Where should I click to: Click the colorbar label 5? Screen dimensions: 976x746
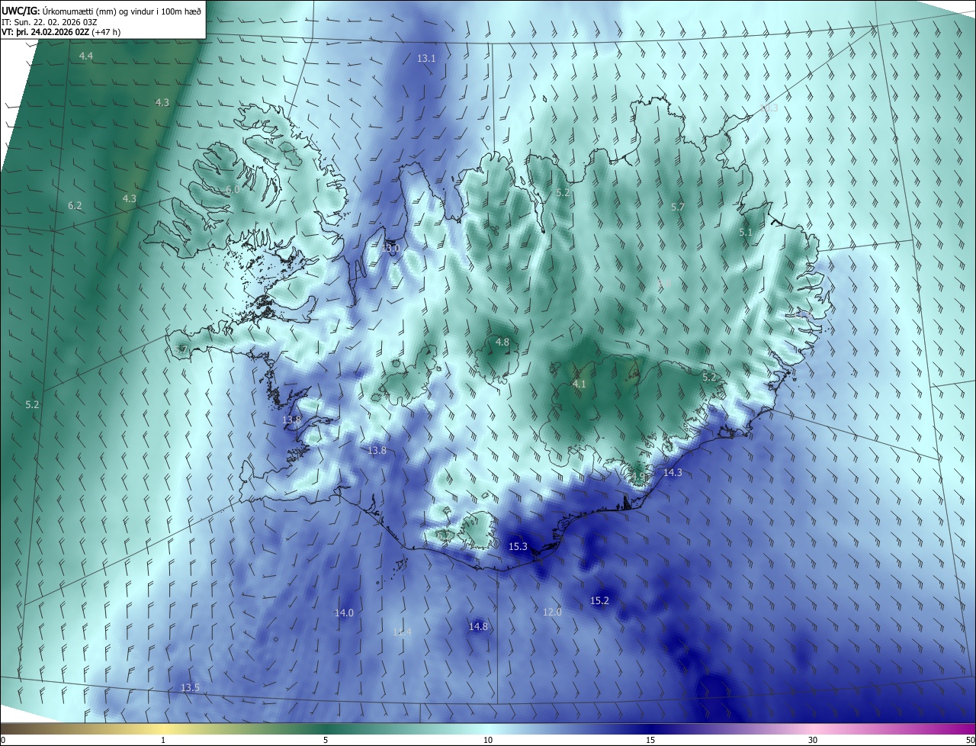[x=326, y=740]
